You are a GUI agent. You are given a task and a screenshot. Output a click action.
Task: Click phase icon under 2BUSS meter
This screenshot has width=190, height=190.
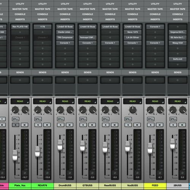pyautogui.click(x=182, y=173)
